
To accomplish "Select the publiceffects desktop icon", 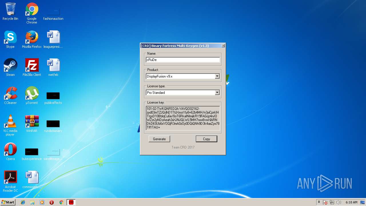I will (53, 98).
